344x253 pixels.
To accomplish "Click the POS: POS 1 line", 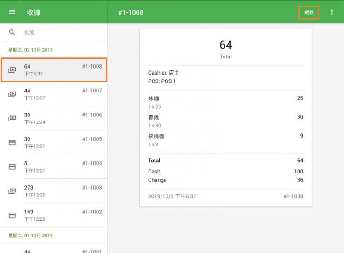I will [x=162, y=81].
